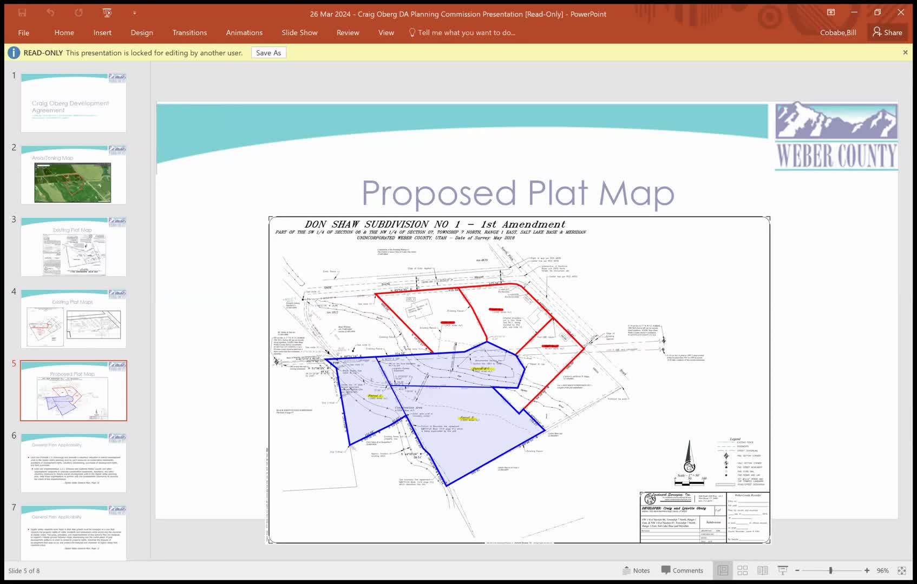Click the Undo arrow icon
The image size is (917, 584).
50,13
